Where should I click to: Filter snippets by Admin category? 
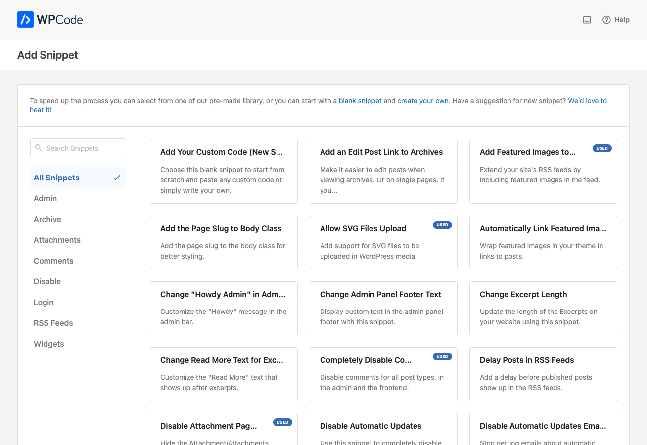tap(45, 198)
